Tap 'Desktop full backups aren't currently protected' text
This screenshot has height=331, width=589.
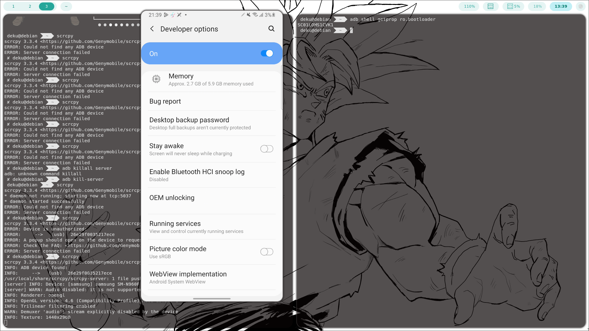(x=200, y=128)
